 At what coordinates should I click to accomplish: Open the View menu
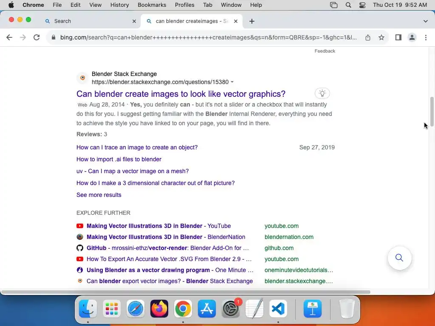pos(95,5)
